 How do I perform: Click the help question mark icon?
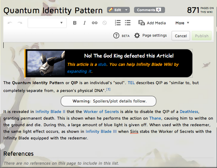(116, 35)
